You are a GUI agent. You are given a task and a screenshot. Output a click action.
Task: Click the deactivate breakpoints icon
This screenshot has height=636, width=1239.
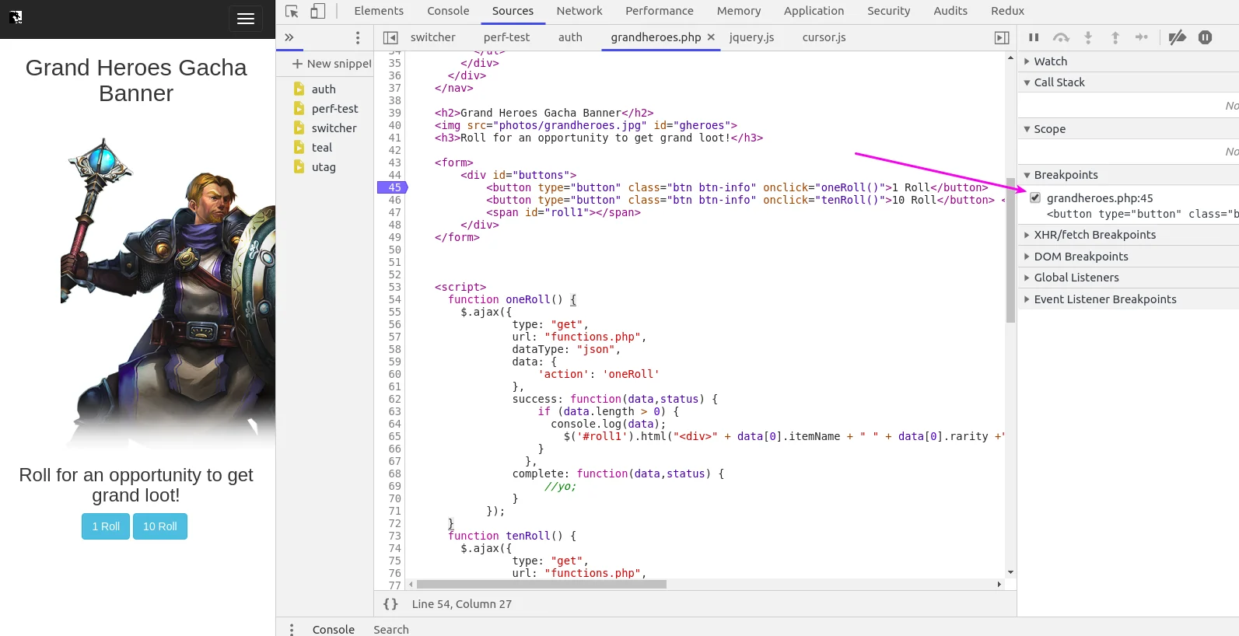click(x=1177, y=37)
